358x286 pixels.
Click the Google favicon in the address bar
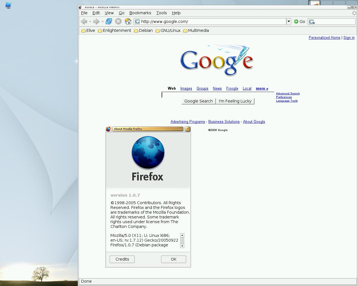[137, 22]
